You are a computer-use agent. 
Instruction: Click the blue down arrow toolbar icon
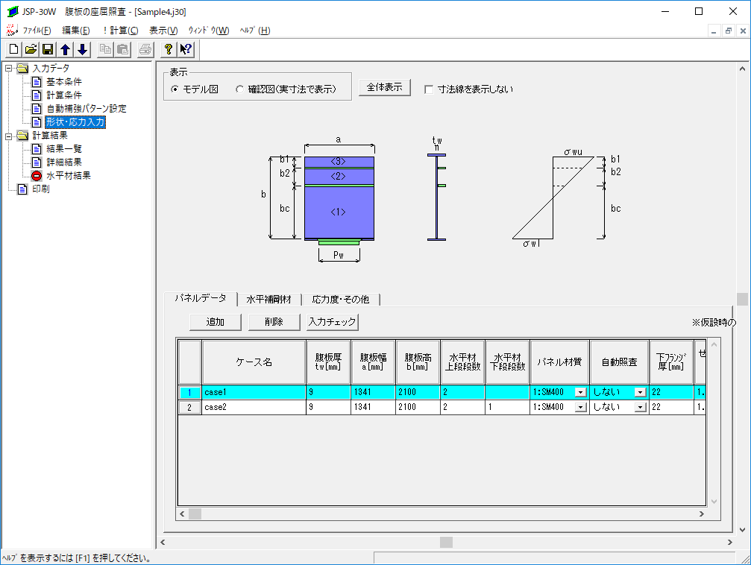click(x=82, y=49)
